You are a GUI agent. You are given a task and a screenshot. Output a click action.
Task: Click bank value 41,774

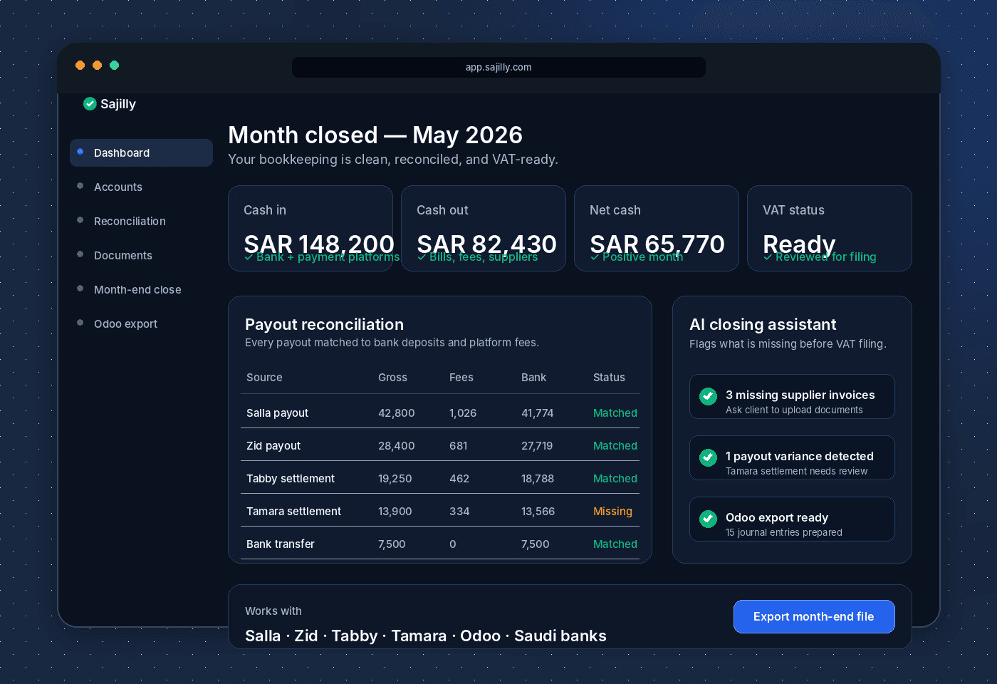(538, 413)
